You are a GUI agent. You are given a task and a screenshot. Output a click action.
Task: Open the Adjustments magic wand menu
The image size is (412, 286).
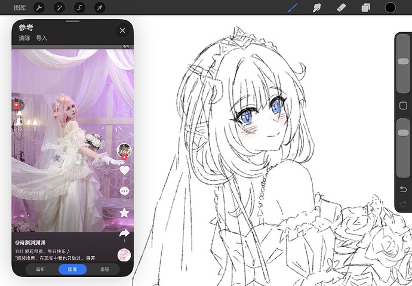(59, 8)
